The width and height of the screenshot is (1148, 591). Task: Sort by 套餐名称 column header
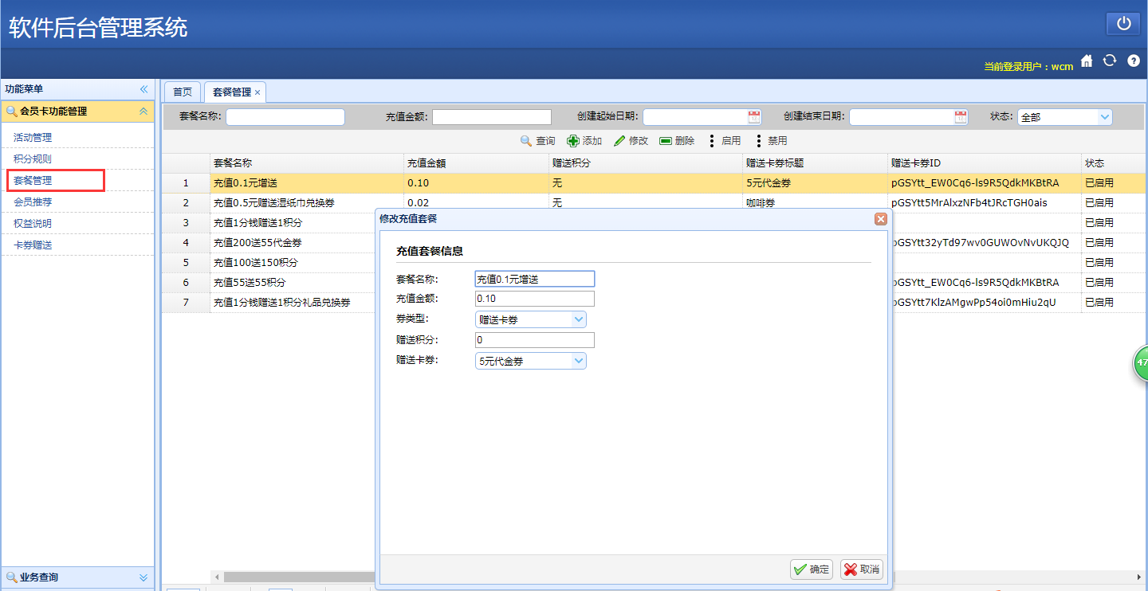[307, 163]
